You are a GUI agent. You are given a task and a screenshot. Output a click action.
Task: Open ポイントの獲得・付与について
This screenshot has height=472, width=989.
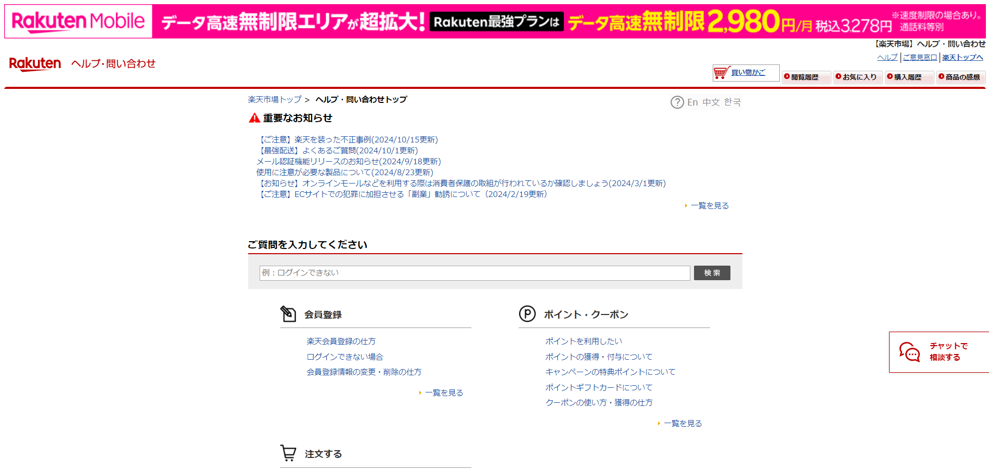[599, 357]
